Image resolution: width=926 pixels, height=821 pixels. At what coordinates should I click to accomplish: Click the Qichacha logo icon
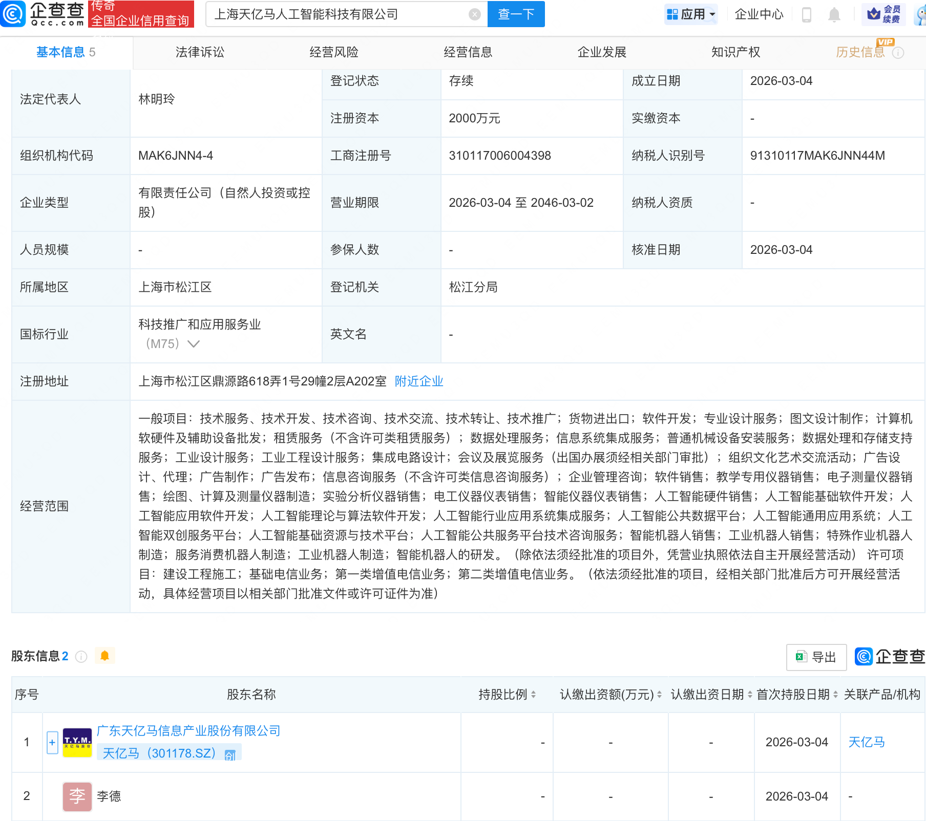(13, 14)
